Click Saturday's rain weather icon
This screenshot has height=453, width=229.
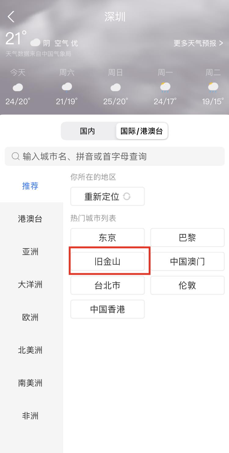(67, 87)
